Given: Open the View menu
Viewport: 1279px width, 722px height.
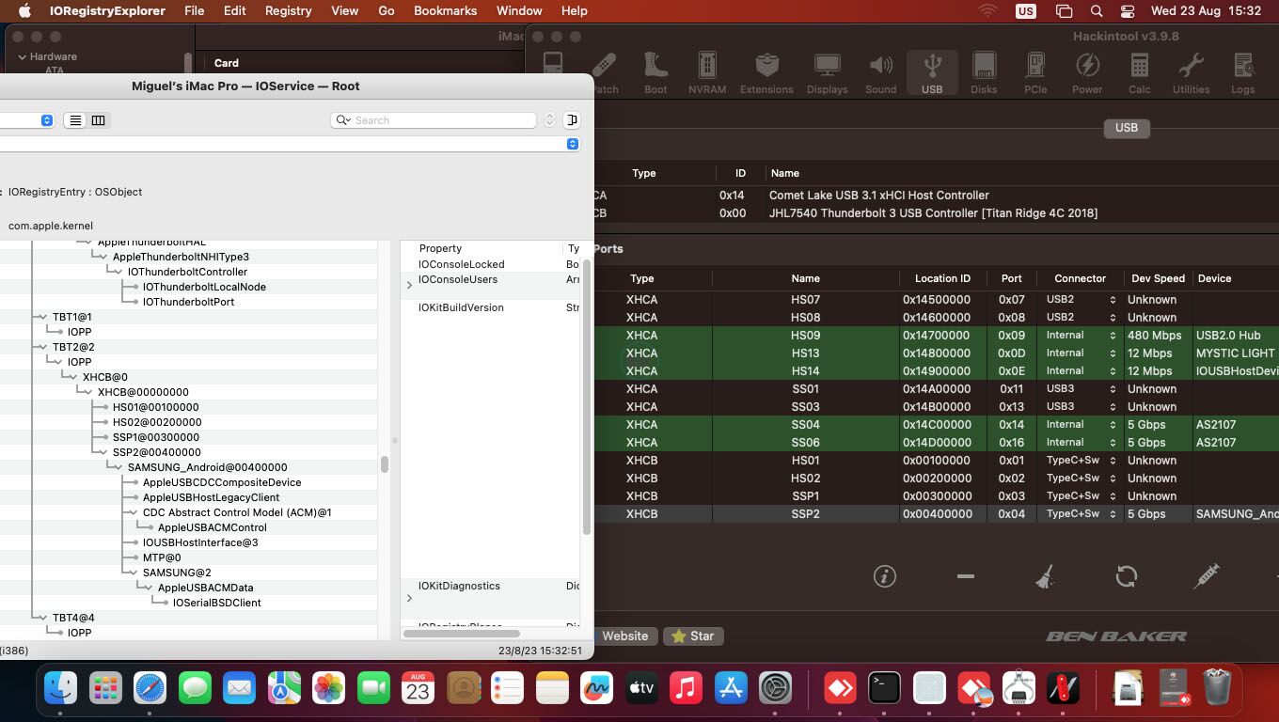Looking at the screenshot, I should [x=344, y=11].
